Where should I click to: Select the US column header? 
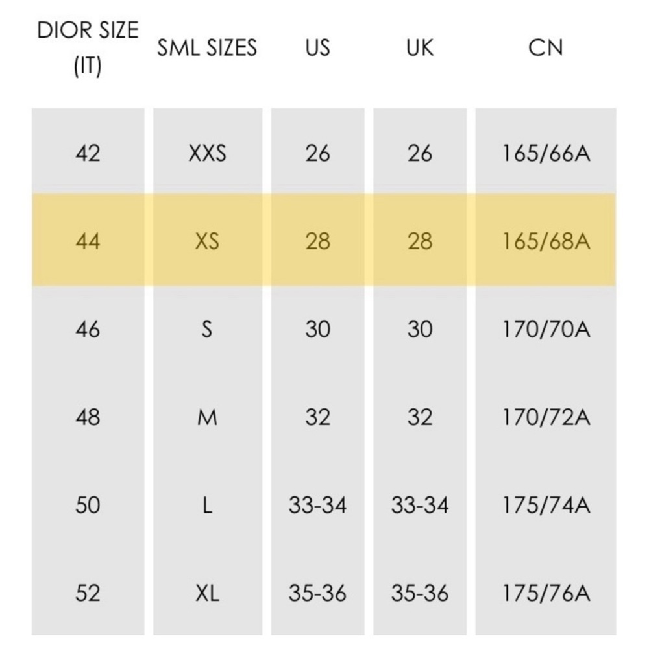318,47
